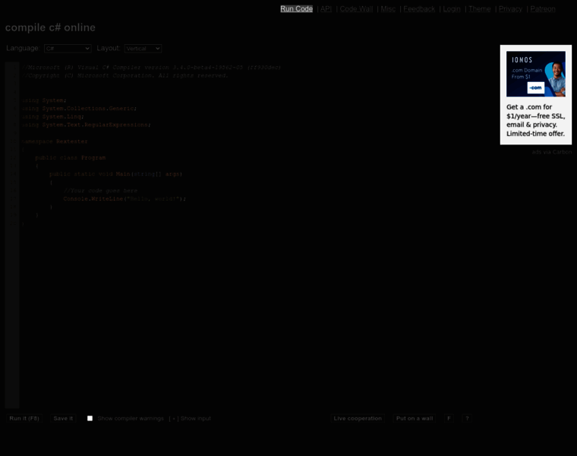The image size is (577, 456).
Task: Switch the site Theme
Action: (x=480, y=9)
